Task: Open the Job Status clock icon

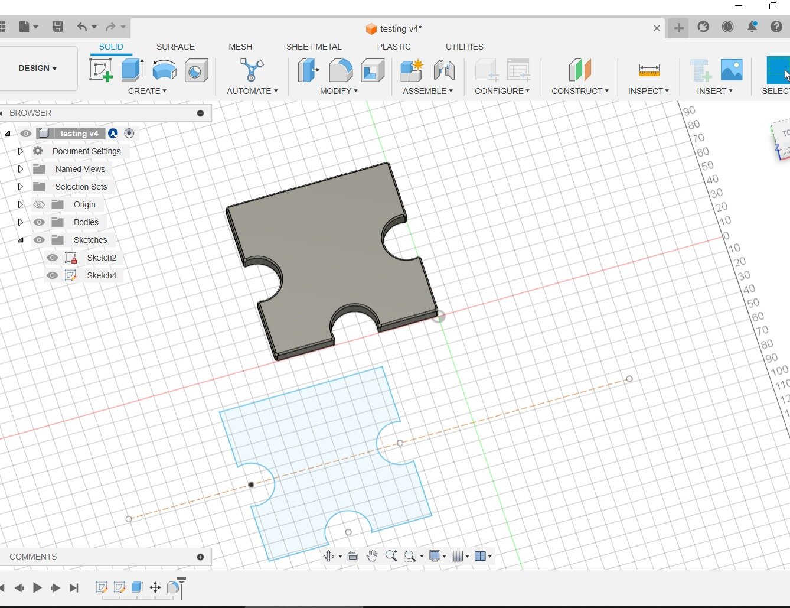Action: [727, 27]
